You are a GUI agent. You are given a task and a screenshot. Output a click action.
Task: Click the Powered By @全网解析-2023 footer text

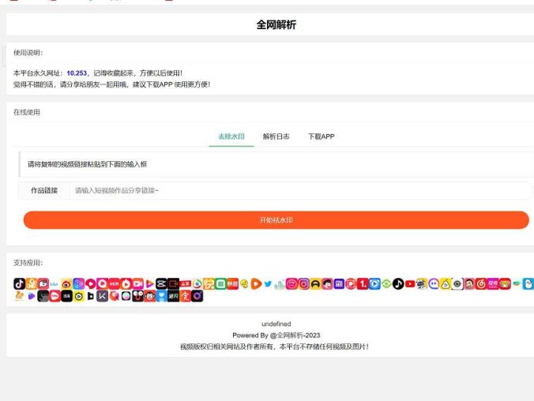[x=276, y=335]
